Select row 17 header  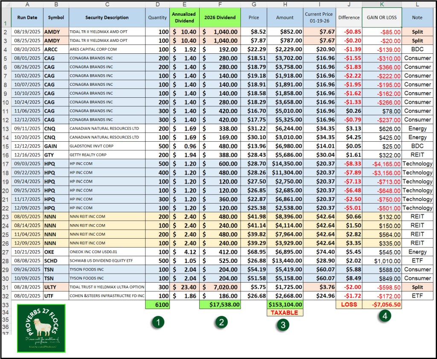point(6,164)
